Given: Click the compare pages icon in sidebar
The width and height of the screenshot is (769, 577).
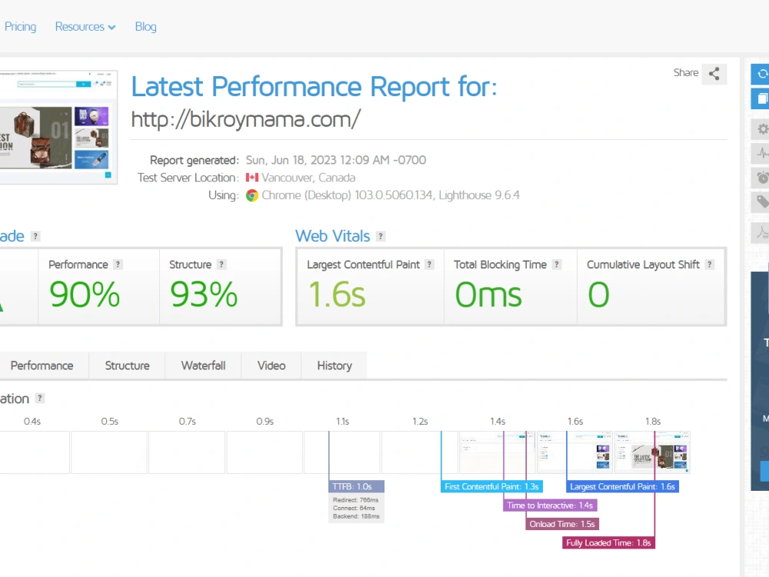Looking at the screenshot, I should [x=761, y=98].
